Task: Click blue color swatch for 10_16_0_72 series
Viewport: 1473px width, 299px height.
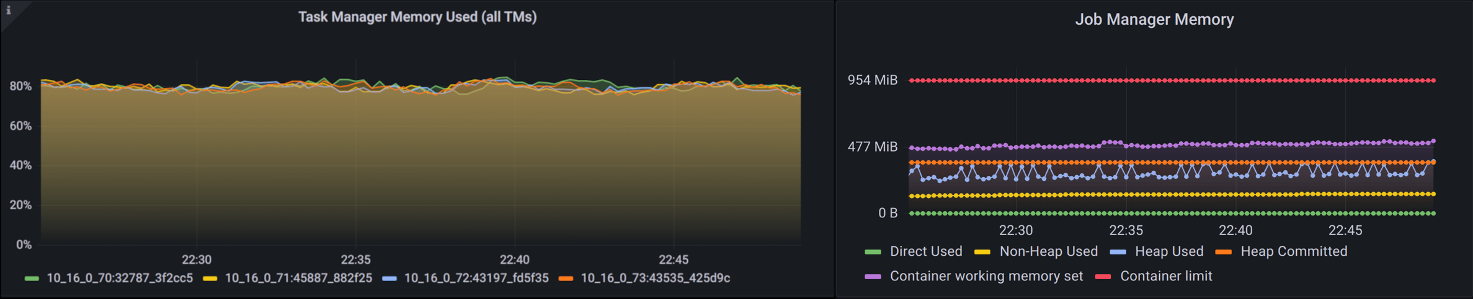Action: tap(389, 279)
